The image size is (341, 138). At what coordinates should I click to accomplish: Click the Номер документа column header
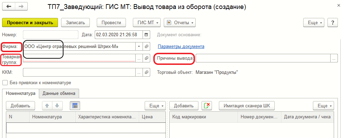259,117
